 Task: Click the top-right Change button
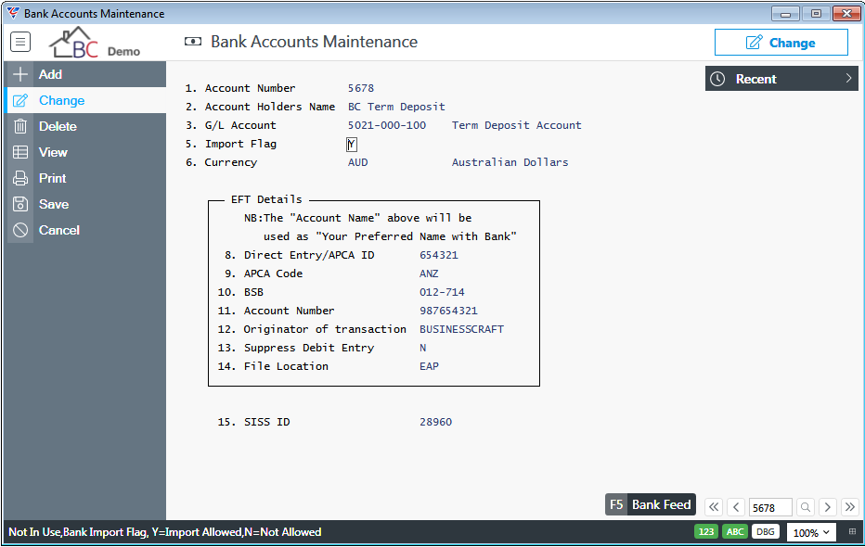pos(781,43)
